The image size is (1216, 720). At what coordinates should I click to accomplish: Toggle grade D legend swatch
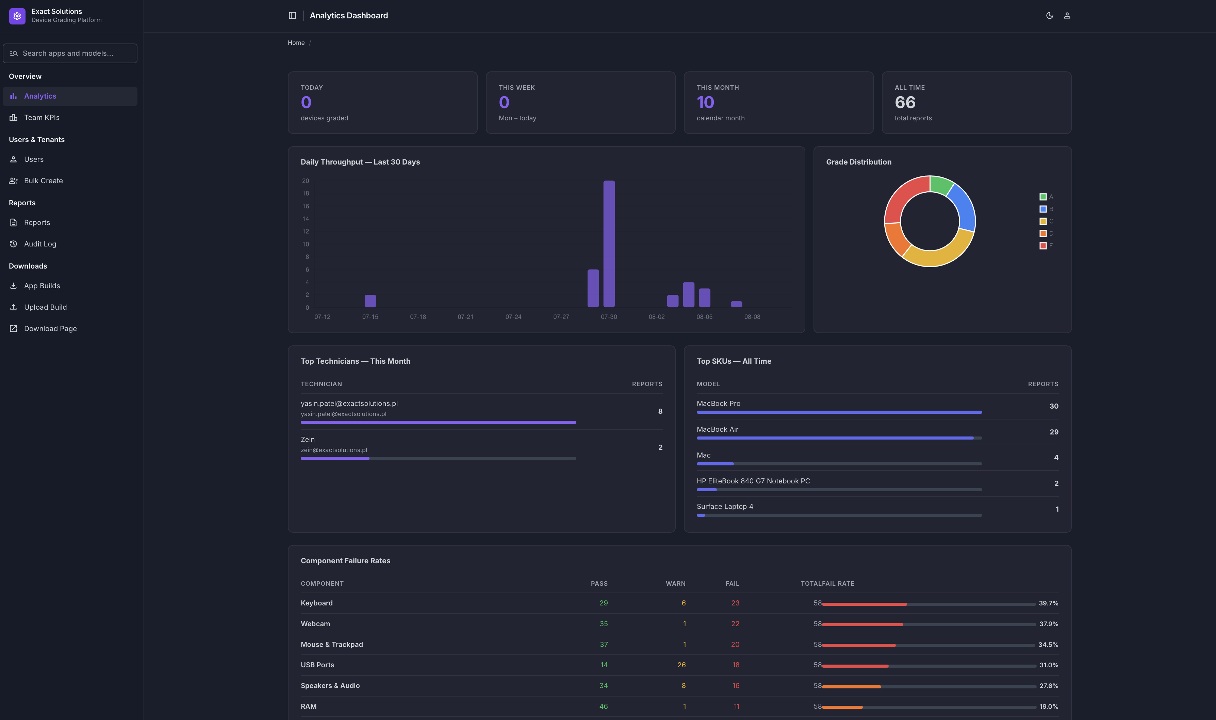(x=1043, y=233)
